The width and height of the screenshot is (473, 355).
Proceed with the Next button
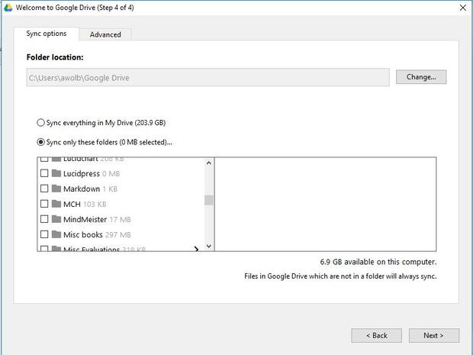click(x=434, y=335)
